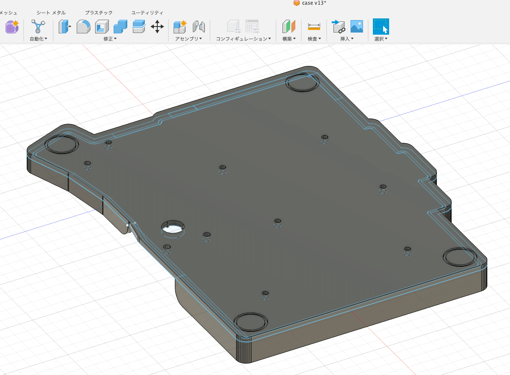This screenshot has width=510, height=375.
Task: Select the Press Pull tool
Action: [x=65, y=27]
